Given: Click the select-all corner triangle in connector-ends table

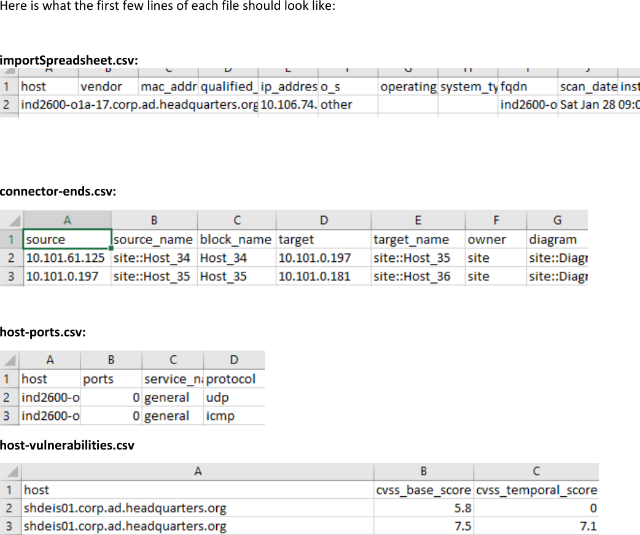Looking at the screenshot, I should point(13,220).
